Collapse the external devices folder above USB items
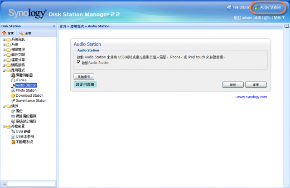Image resolution: width=290 pixels, height=188 pixels. tap(4, 127)
